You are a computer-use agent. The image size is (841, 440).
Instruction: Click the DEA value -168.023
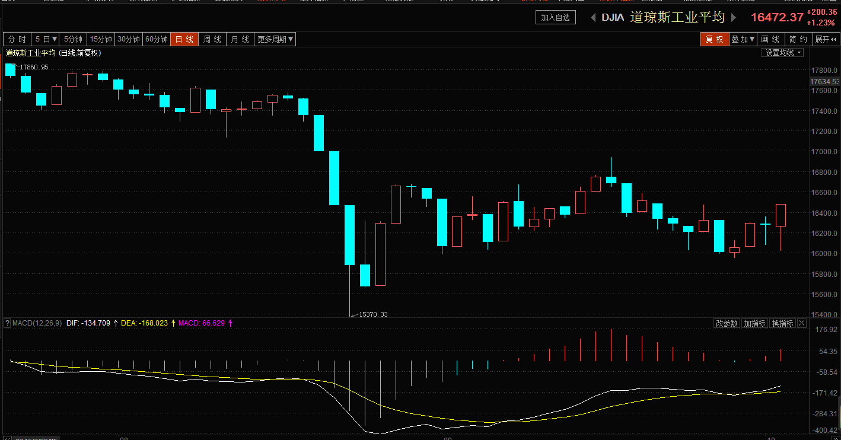[154, 323]
